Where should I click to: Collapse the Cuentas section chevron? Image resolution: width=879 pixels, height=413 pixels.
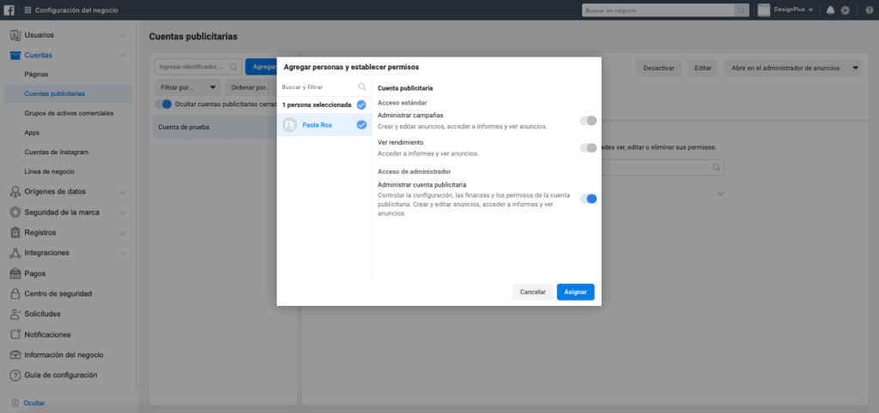123,56
